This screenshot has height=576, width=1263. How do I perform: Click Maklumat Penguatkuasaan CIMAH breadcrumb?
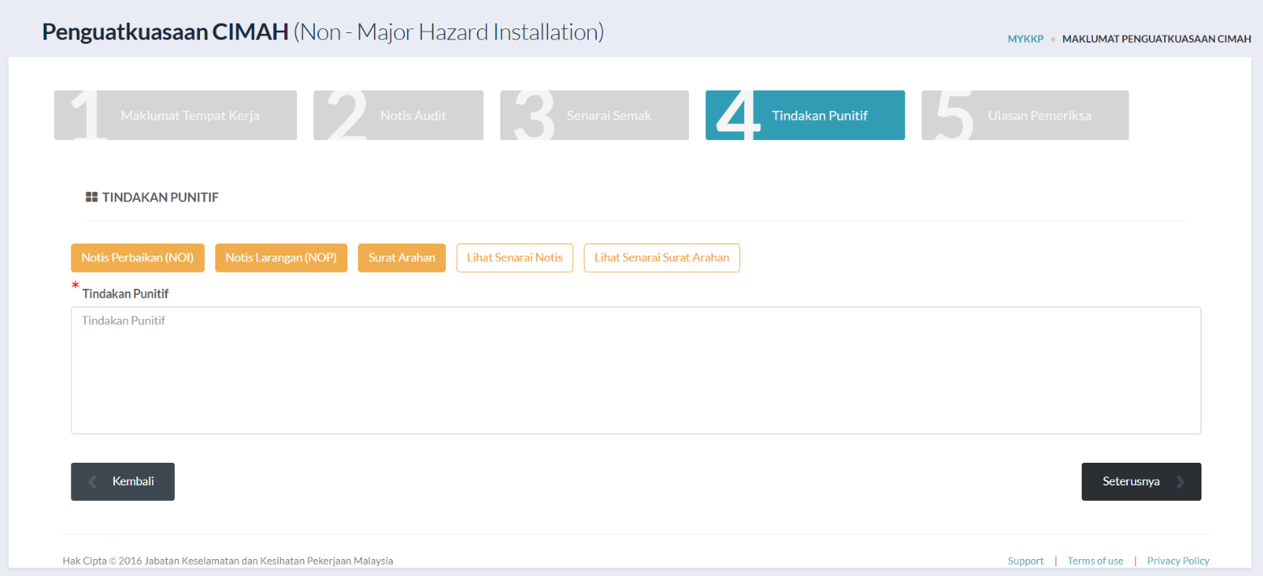(x=1156, y=39)
